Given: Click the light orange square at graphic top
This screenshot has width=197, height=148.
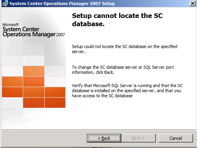Looking at the screenshot, I should (34, 71).
